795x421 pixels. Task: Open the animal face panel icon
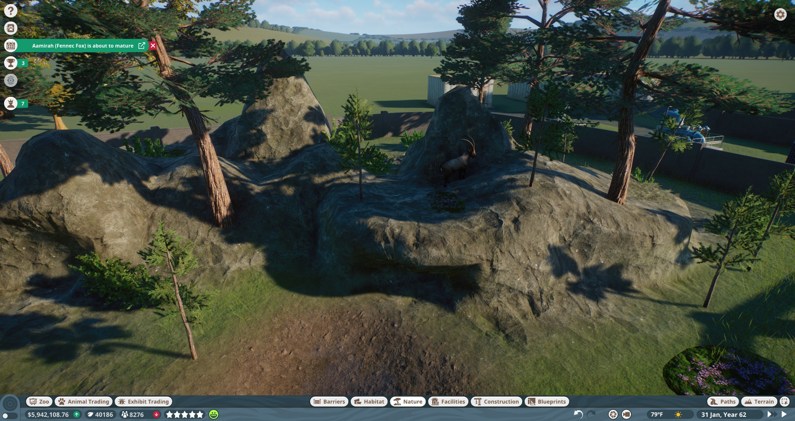click(11, 28)
